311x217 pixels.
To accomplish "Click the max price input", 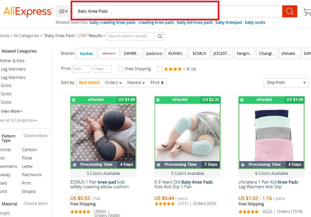I will click(x=103, y=69).
